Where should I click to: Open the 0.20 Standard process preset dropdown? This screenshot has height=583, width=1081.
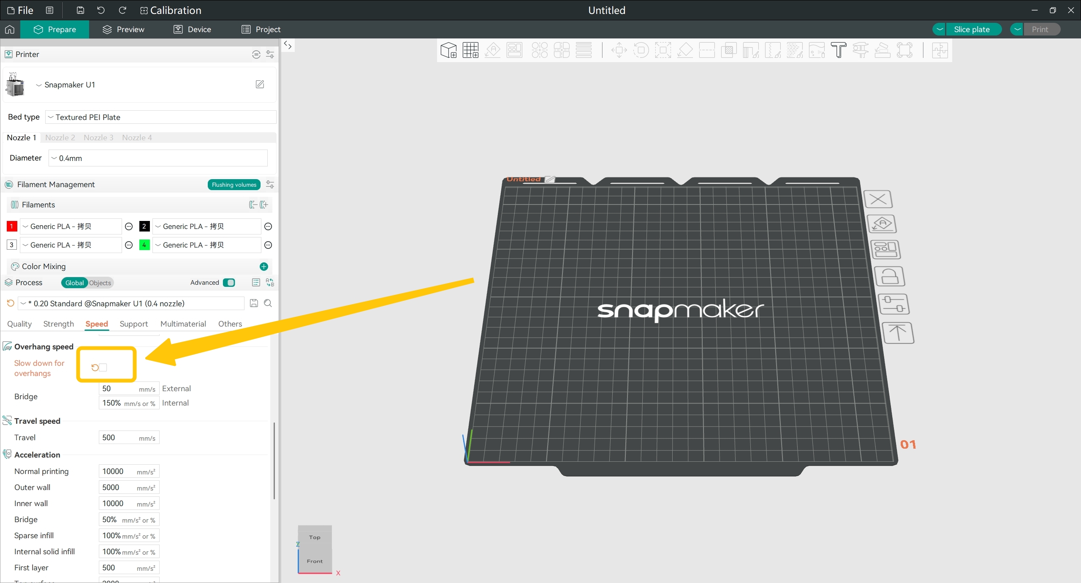[x=132, y=304]
